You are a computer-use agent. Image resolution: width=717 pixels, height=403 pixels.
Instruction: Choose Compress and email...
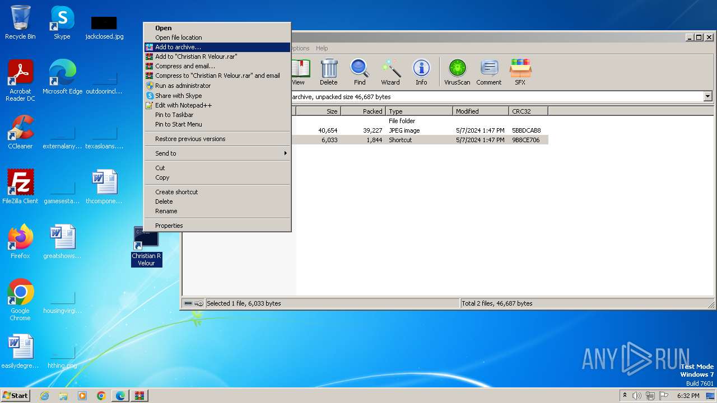(217, 66)
